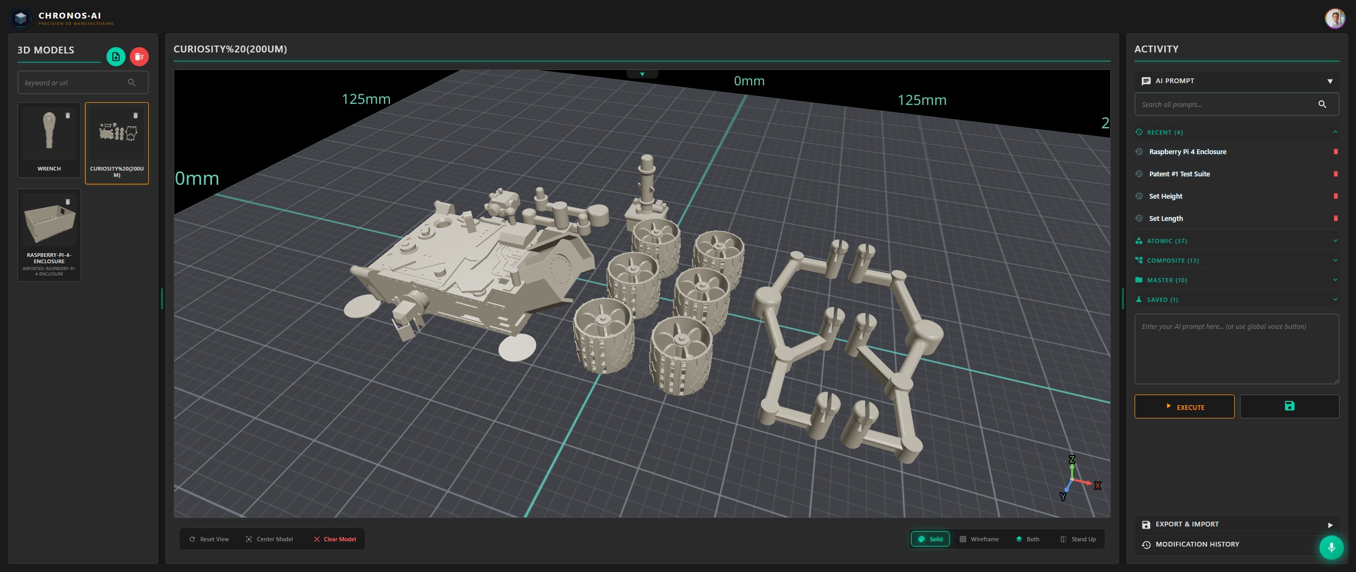1356x572 pixels.
Task: Click the right panel resize handle
Action: tap(1122, 299)
